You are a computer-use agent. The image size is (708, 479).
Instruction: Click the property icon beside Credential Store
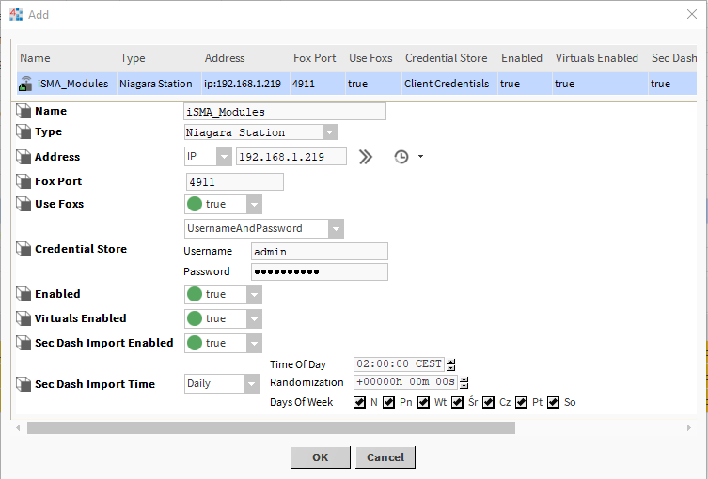pos(24,249)
